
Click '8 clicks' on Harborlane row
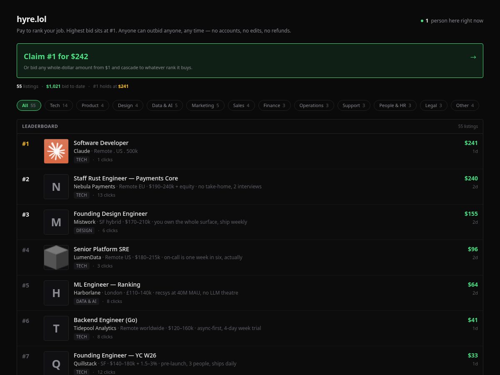coord(114,301)
